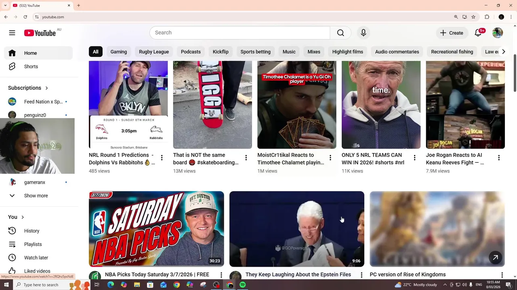Open the browser tab list dropdown
Screen dimensions: 517x290
(5, 5)
